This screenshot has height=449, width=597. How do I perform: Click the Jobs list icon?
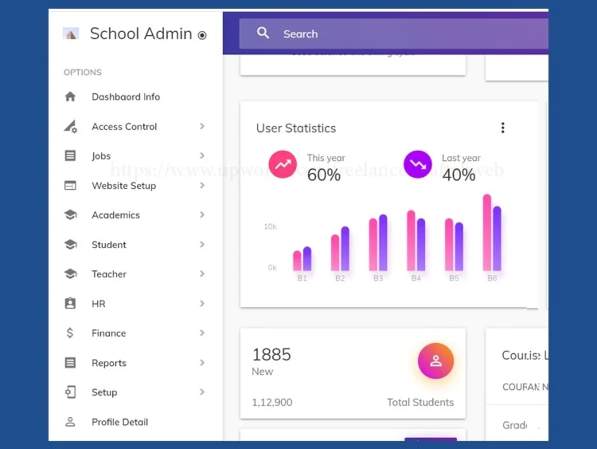70,155
